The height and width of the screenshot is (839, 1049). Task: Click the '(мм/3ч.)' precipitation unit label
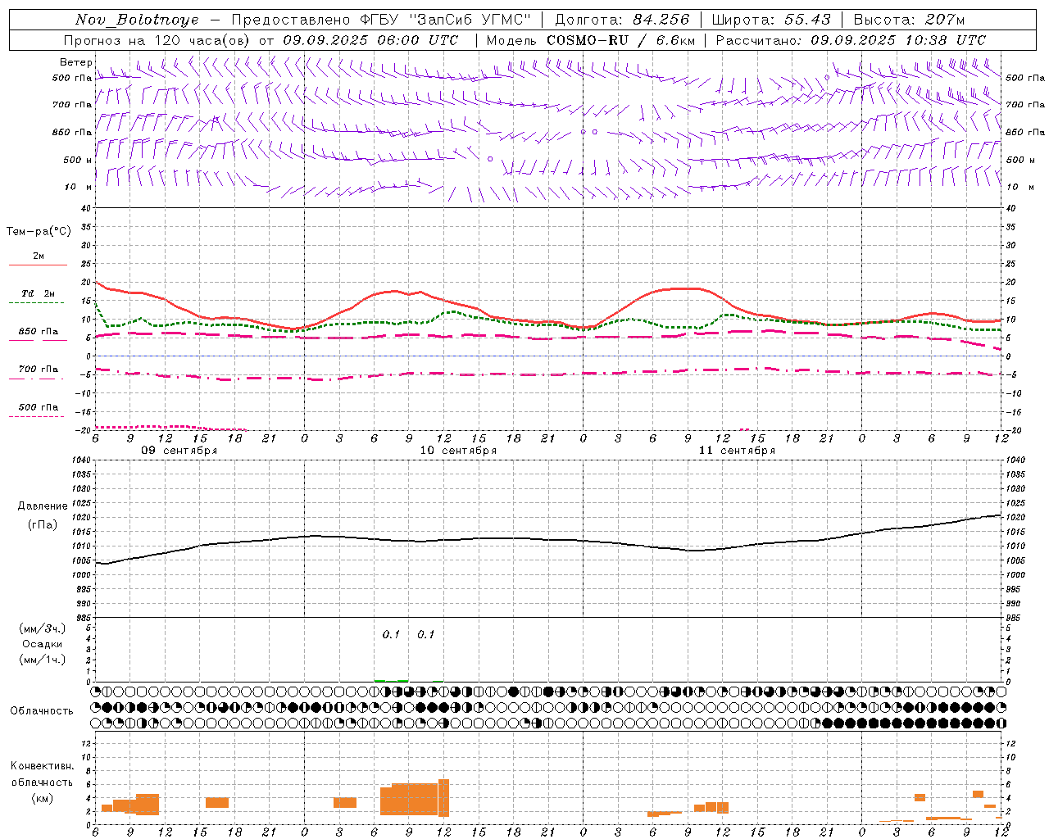click(x=43, y=628)
